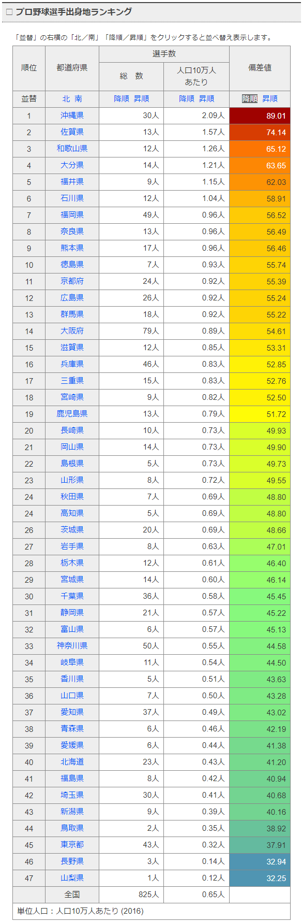This screenshot has width=302, height=922.
Task: Open the 三重県 link
Action: pyautogui.click(x=72, y=381)
